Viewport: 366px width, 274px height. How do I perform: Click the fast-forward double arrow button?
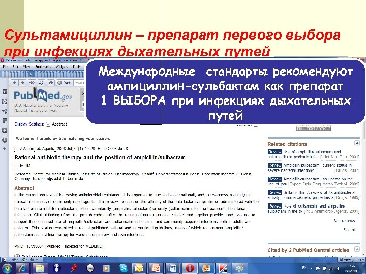(32, 82)
